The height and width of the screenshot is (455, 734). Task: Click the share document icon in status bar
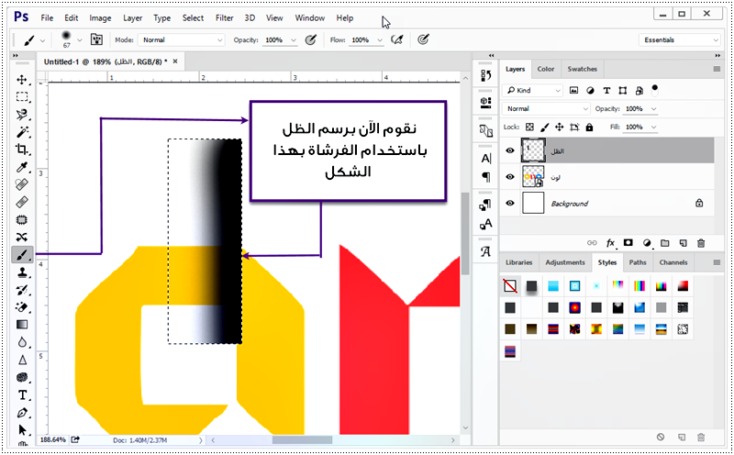(75, 439)
